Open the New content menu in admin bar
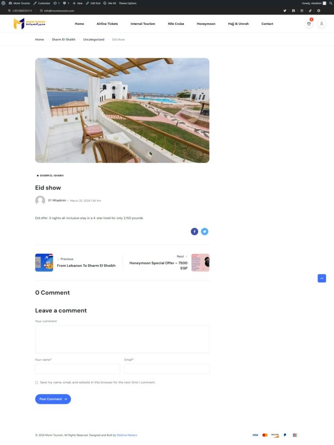334x445 pixels. pos(77,3)
